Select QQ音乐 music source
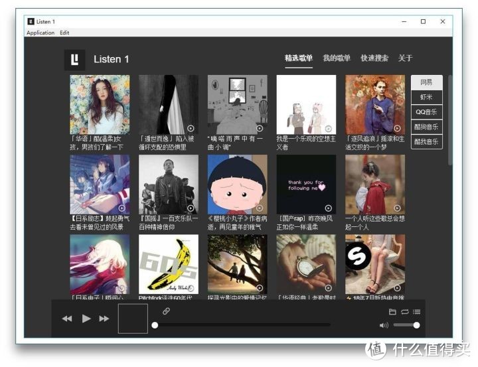Screen dimensions: 478x367 (x=426, y=112)
